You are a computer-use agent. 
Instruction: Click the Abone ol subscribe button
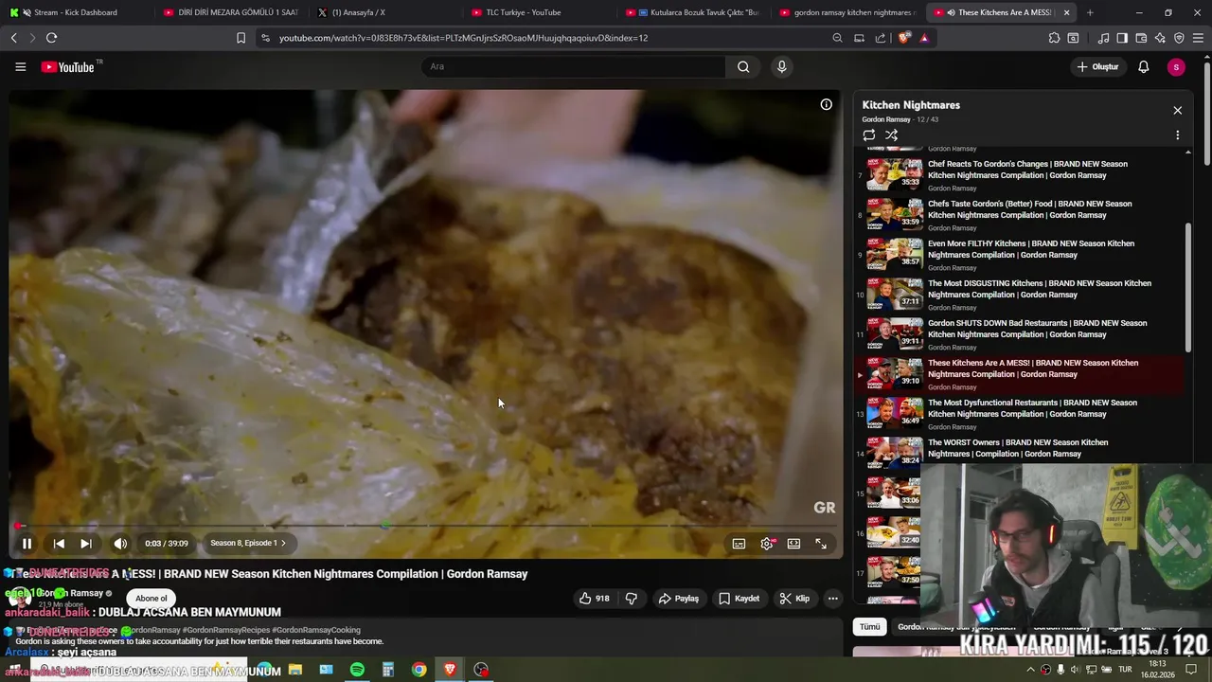[151, 599]
